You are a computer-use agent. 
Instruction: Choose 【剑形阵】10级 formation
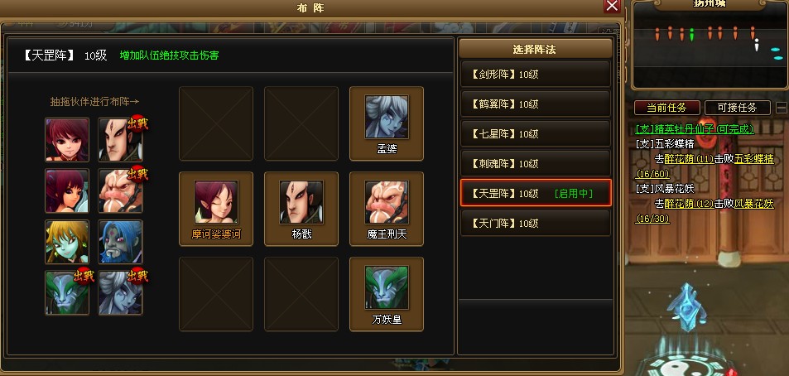click(536, 75)
